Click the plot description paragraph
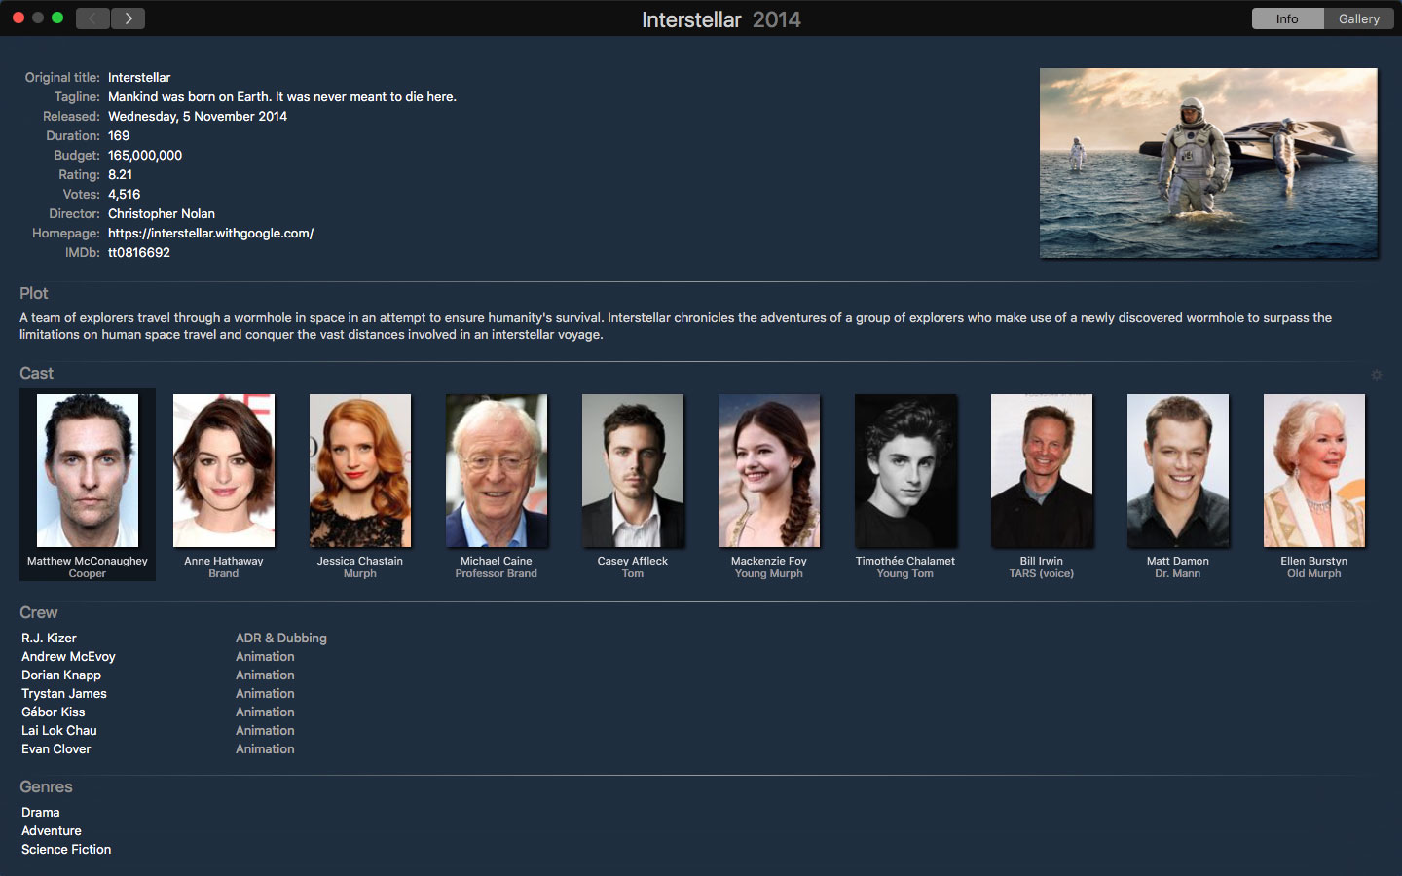Image resolution: width=1402 pixels, height=876 pixels. pos(676,326)
